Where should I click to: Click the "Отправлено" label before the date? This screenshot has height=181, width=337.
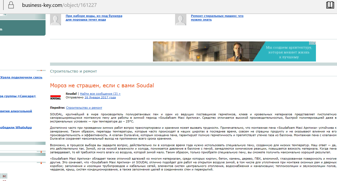coord(75,97)
